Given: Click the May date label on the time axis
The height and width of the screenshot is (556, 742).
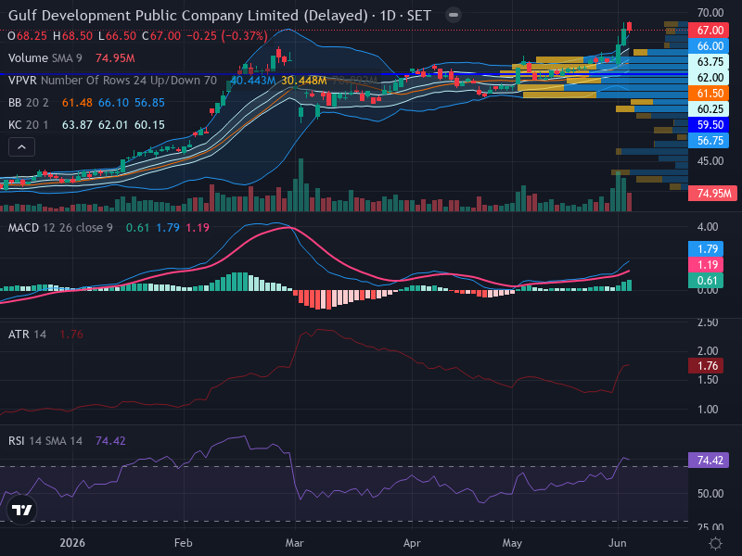Looking at the screenshot, I should 512,543.
